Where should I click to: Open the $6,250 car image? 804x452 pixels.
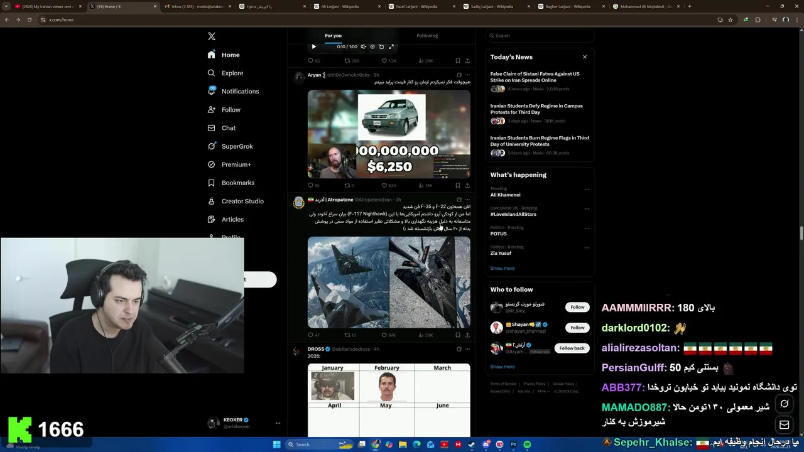pyautogui.click(x=389, y=134)
